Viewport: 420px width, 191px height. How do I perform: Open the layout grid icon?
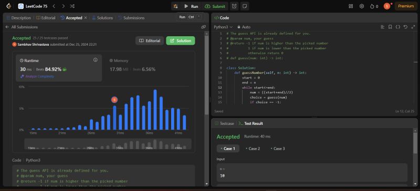click(351, 6)
